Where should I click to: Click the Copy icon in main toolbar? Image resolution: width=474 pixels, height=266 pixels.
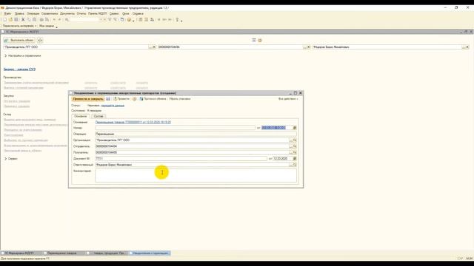pyautogui.click(x=29, y=20)
